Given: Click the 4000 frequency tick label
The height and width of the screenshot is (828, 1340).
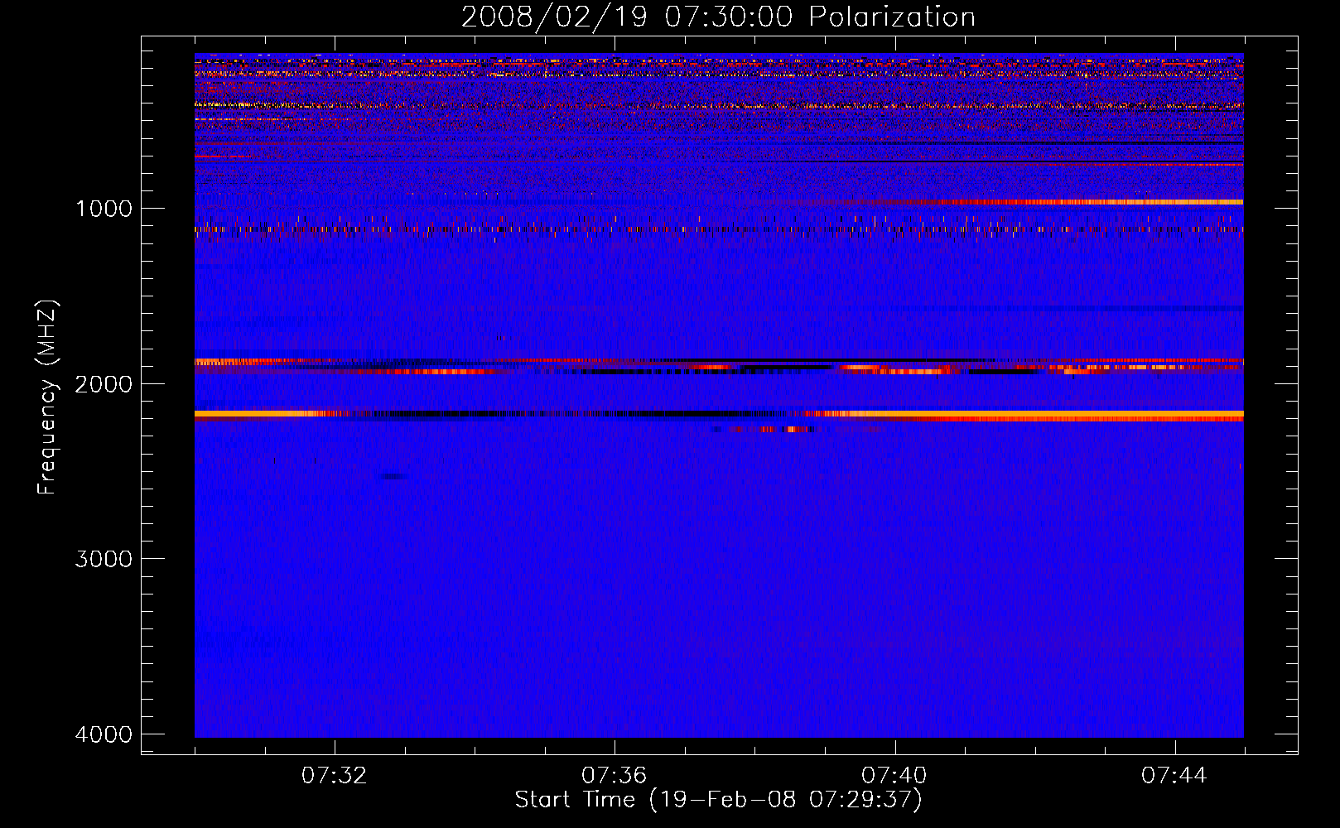Looking at the screenshot, I should (x=104, y=734).
